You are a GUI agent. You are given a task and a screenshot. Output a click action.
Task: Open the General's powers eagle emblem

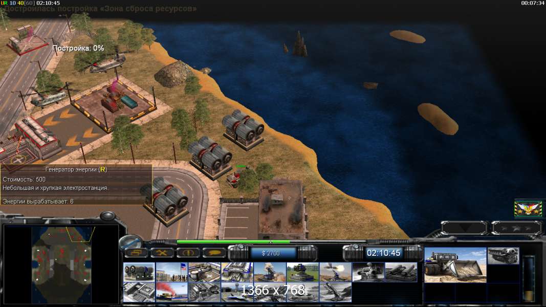pos(528,209)
